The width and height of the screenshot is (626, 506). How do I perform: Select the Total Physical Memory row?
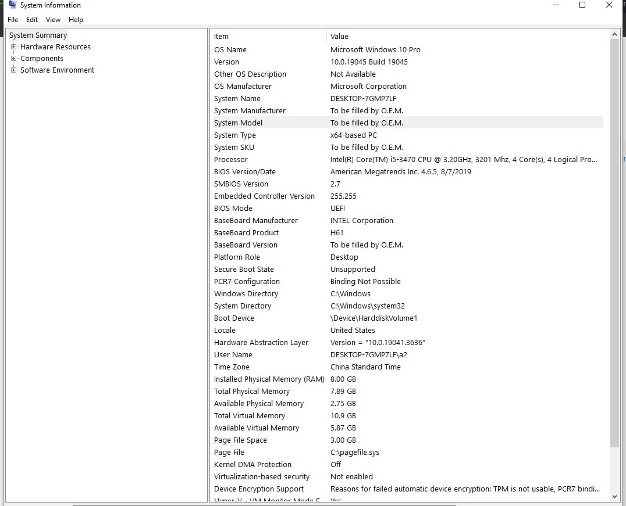[407, 391]
